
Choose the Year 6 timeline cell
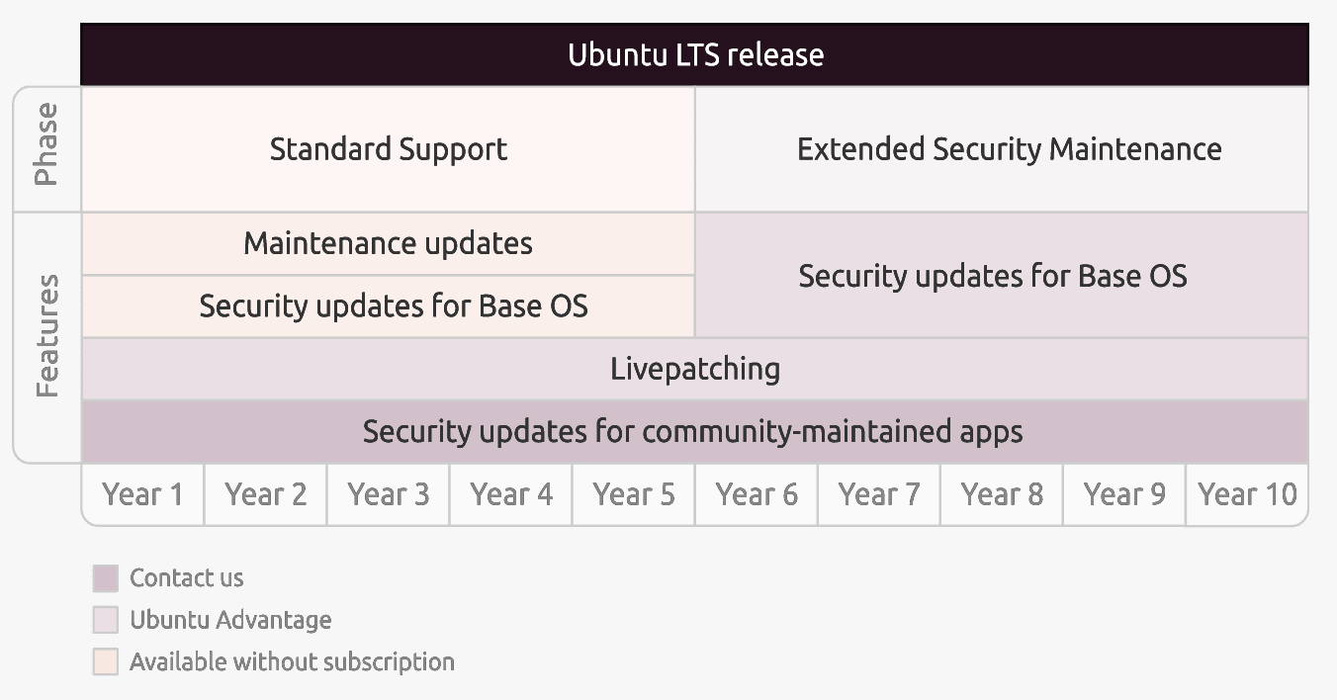757,494
